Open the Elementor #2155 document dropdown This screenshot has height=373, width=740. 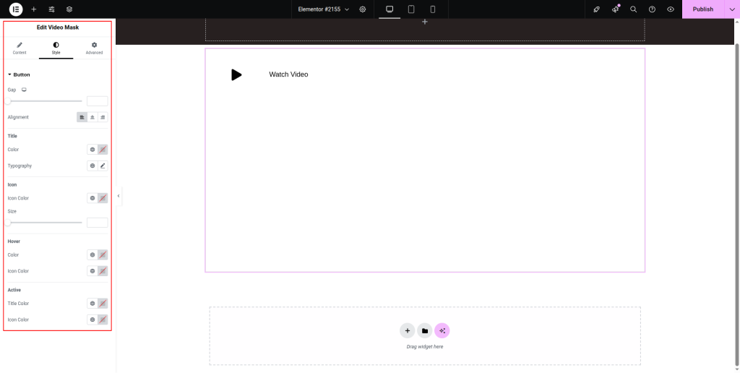(324, 9)
